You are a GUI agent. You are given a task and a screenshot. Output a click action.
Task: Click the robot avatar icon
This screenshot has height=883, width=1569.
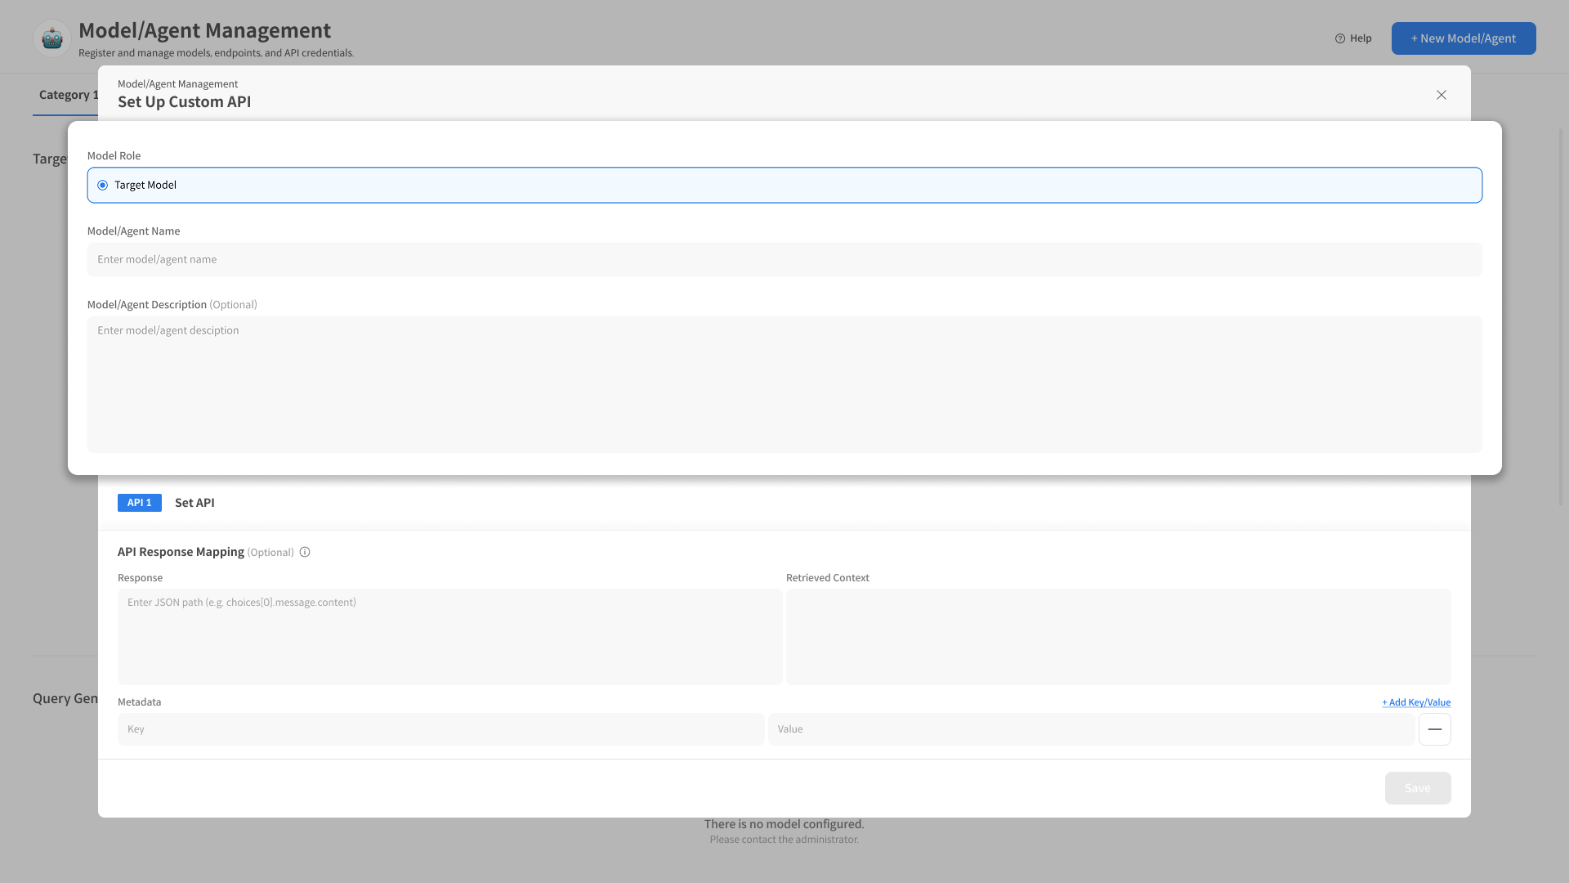[x=52, y=38]
